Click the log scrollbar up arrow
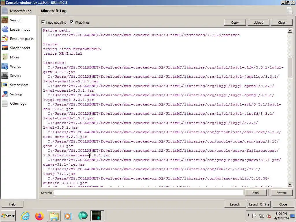296x222 pixels. [290, 30]
